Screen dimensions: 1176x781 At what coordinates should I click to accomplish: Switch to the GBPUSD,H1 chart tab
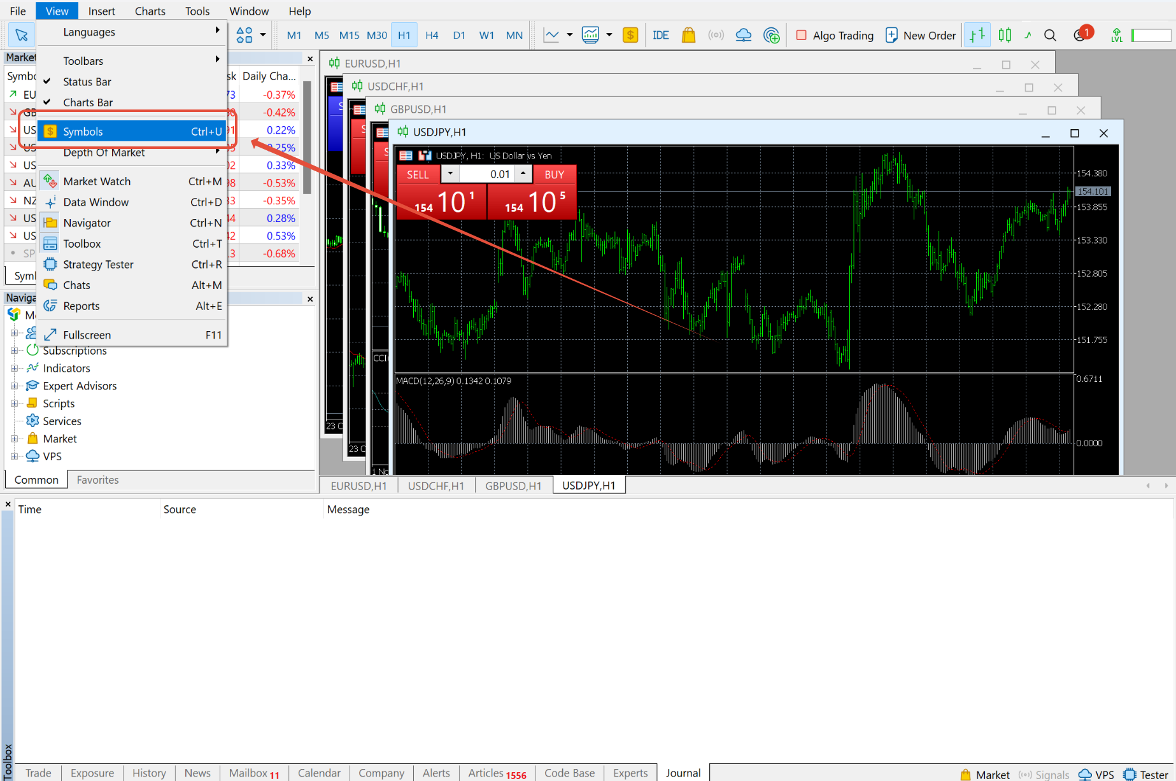pyautogui.click(x=513, y=486)
